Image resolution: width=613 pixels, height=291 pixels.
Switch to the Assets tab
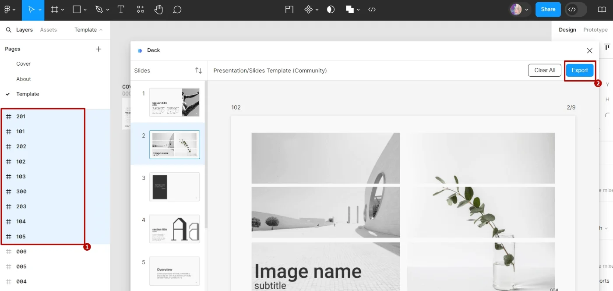48,30
